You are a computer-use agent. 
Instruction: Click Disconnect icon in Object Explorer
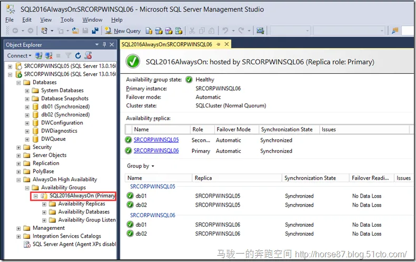[48, 55]
